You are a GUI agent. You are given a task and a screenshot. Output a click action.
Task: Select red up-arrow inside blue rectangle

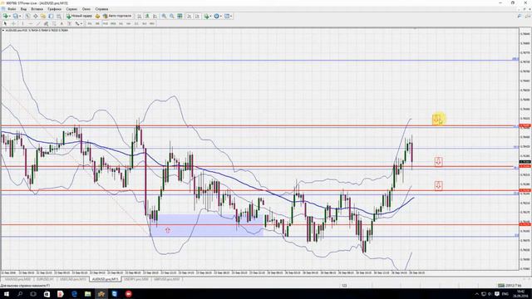click(x=167, y=230)
